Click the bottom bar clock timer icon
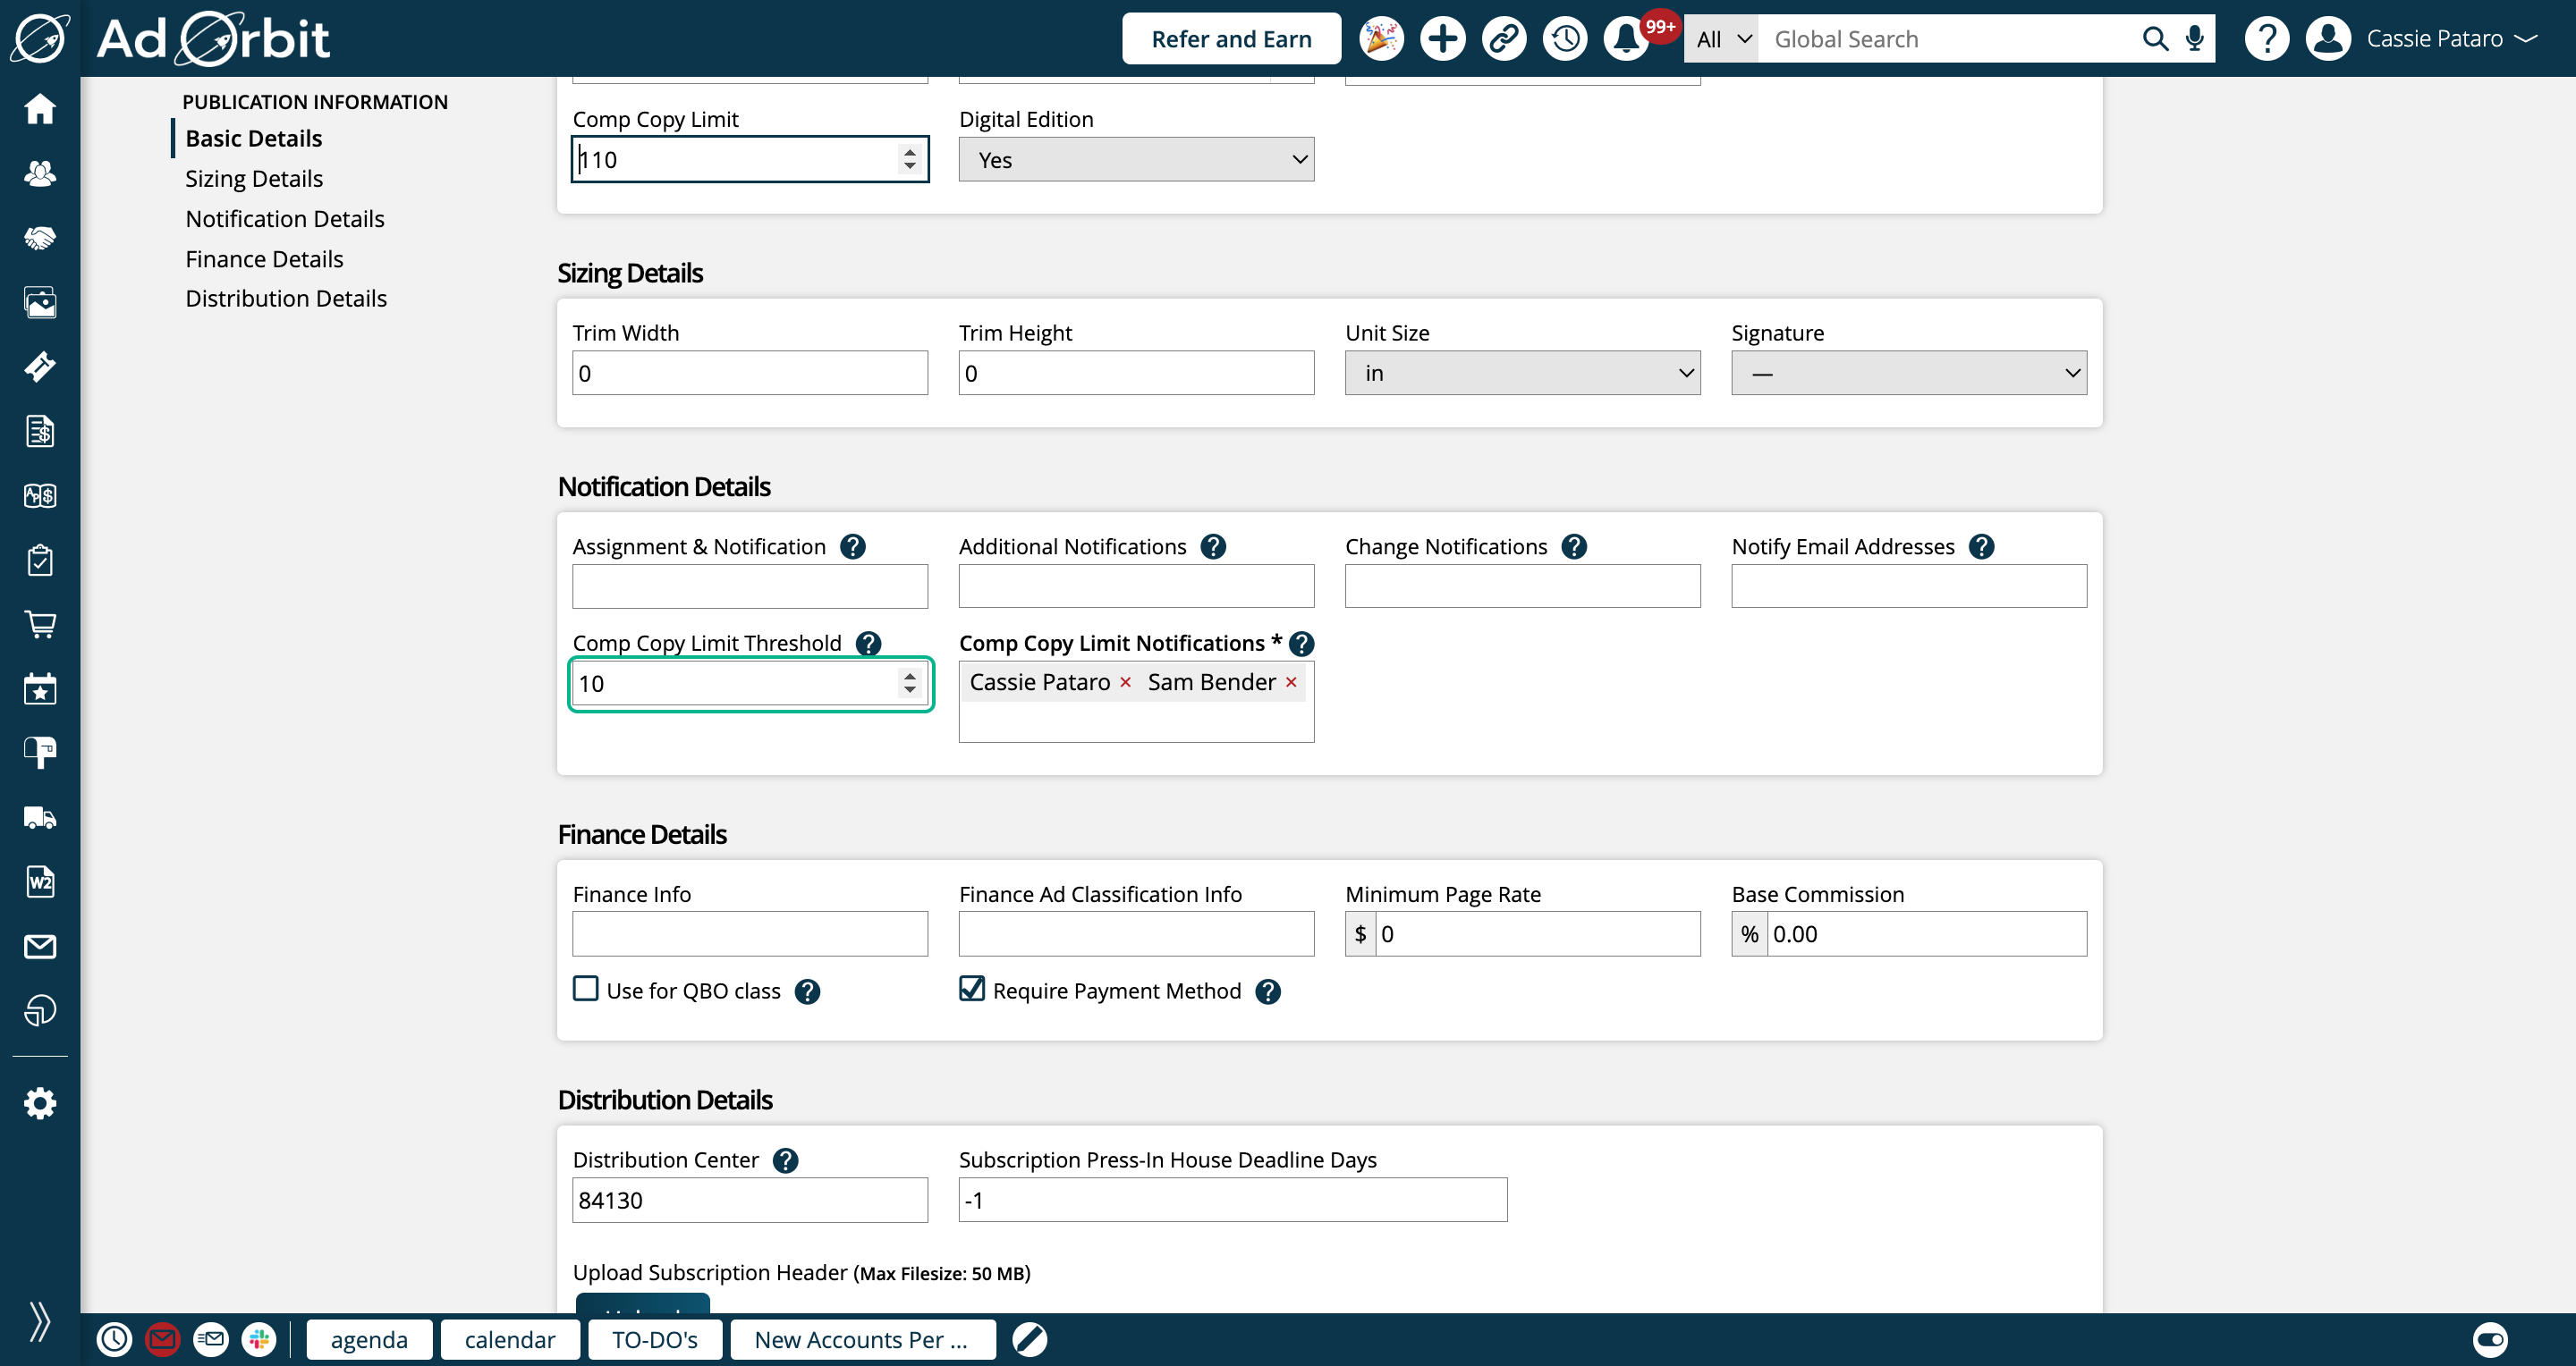The width and height of the screenshot is (2576, 1366). coord(114,1339)
